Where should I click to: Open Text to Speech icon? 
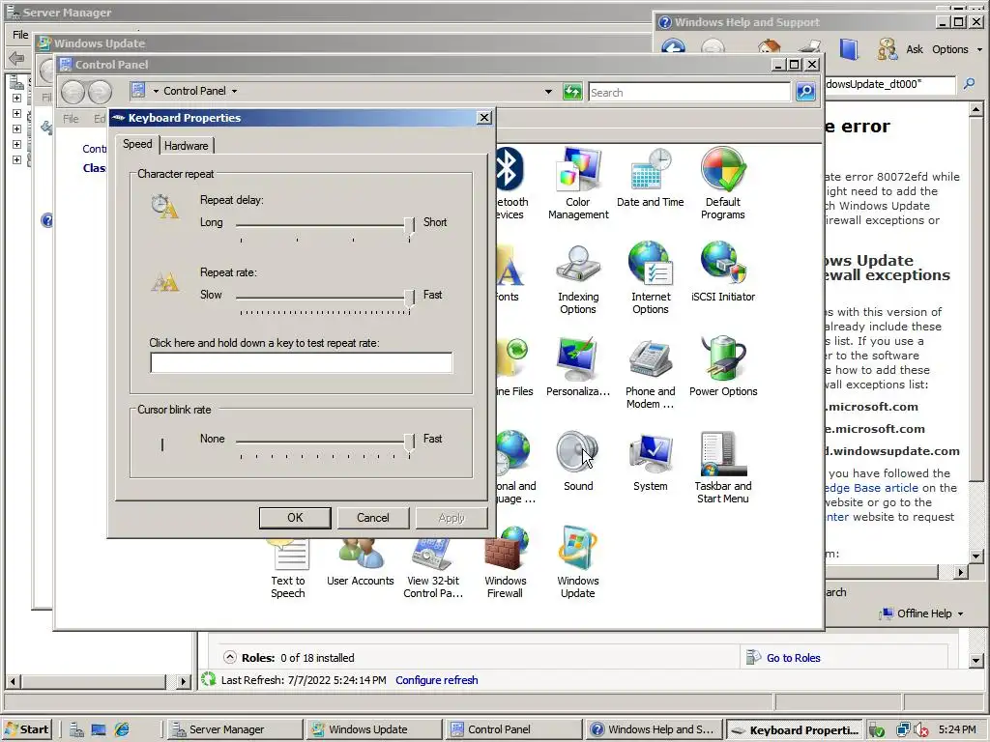pos(288,568)
